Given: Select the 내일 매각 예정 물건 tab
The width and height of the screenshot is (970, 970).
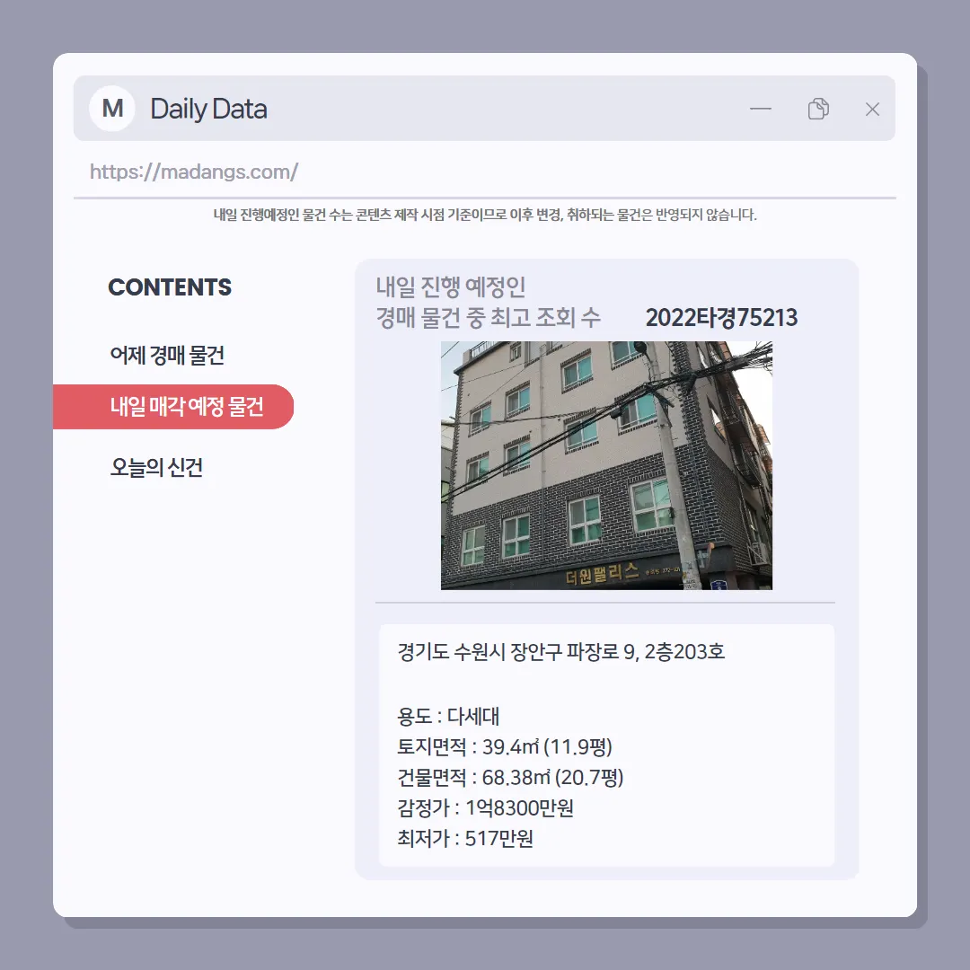Looking at the screenshot, I should [173, 407].
